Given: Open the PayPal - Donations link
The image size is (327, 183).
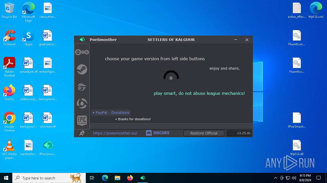Looking at the screenshot, I should [x=111, y=113].
